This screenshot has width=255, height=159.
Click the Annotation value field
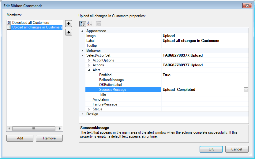point(205,99)
